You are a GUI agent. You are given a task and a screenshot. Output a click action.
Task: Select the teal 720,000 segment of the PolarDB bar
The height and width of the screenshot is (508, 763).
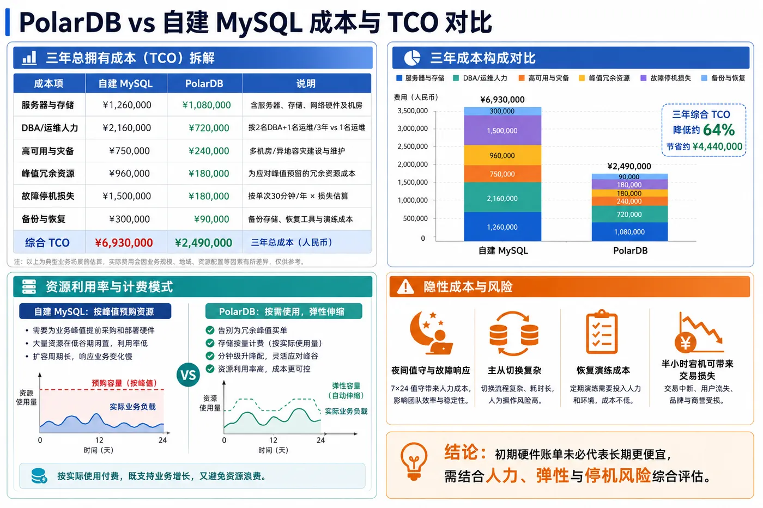click(629, 214)
